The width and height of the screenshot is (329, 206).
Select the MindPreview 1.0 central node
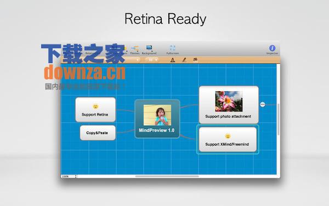coord(157,119)
